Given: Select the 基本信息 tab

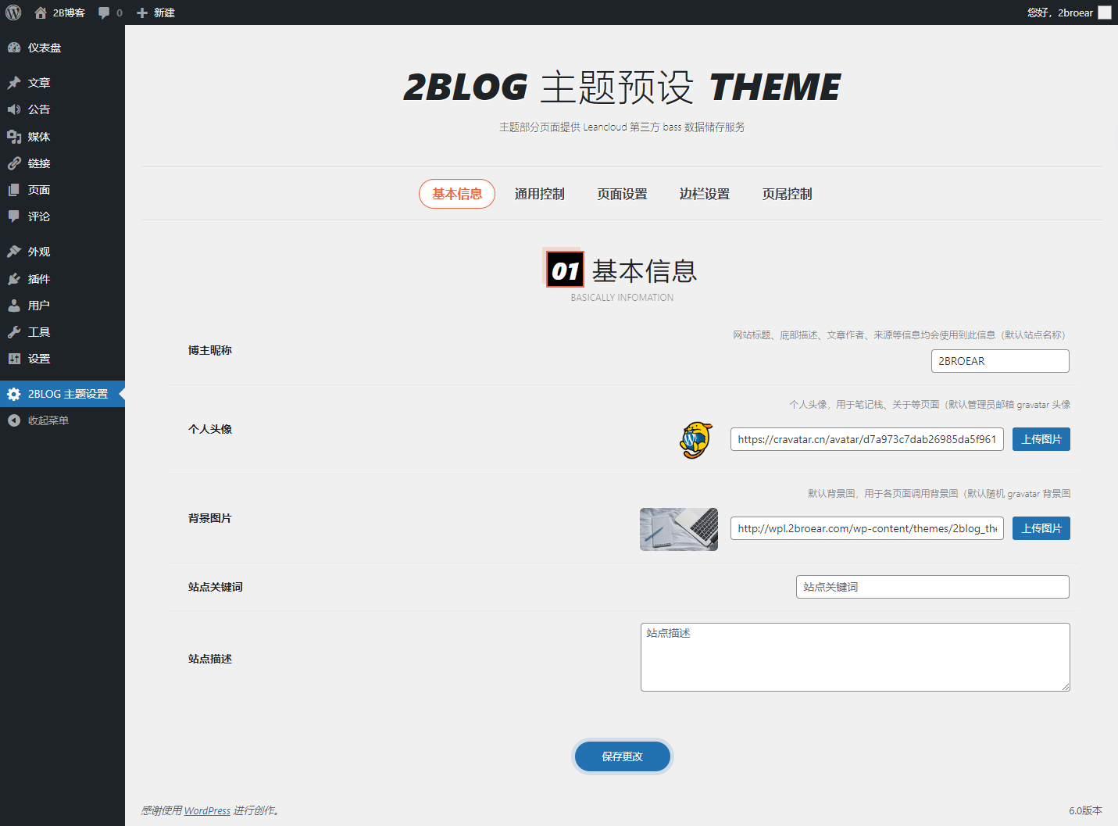Looking at the screenshot, I should 457,194.
